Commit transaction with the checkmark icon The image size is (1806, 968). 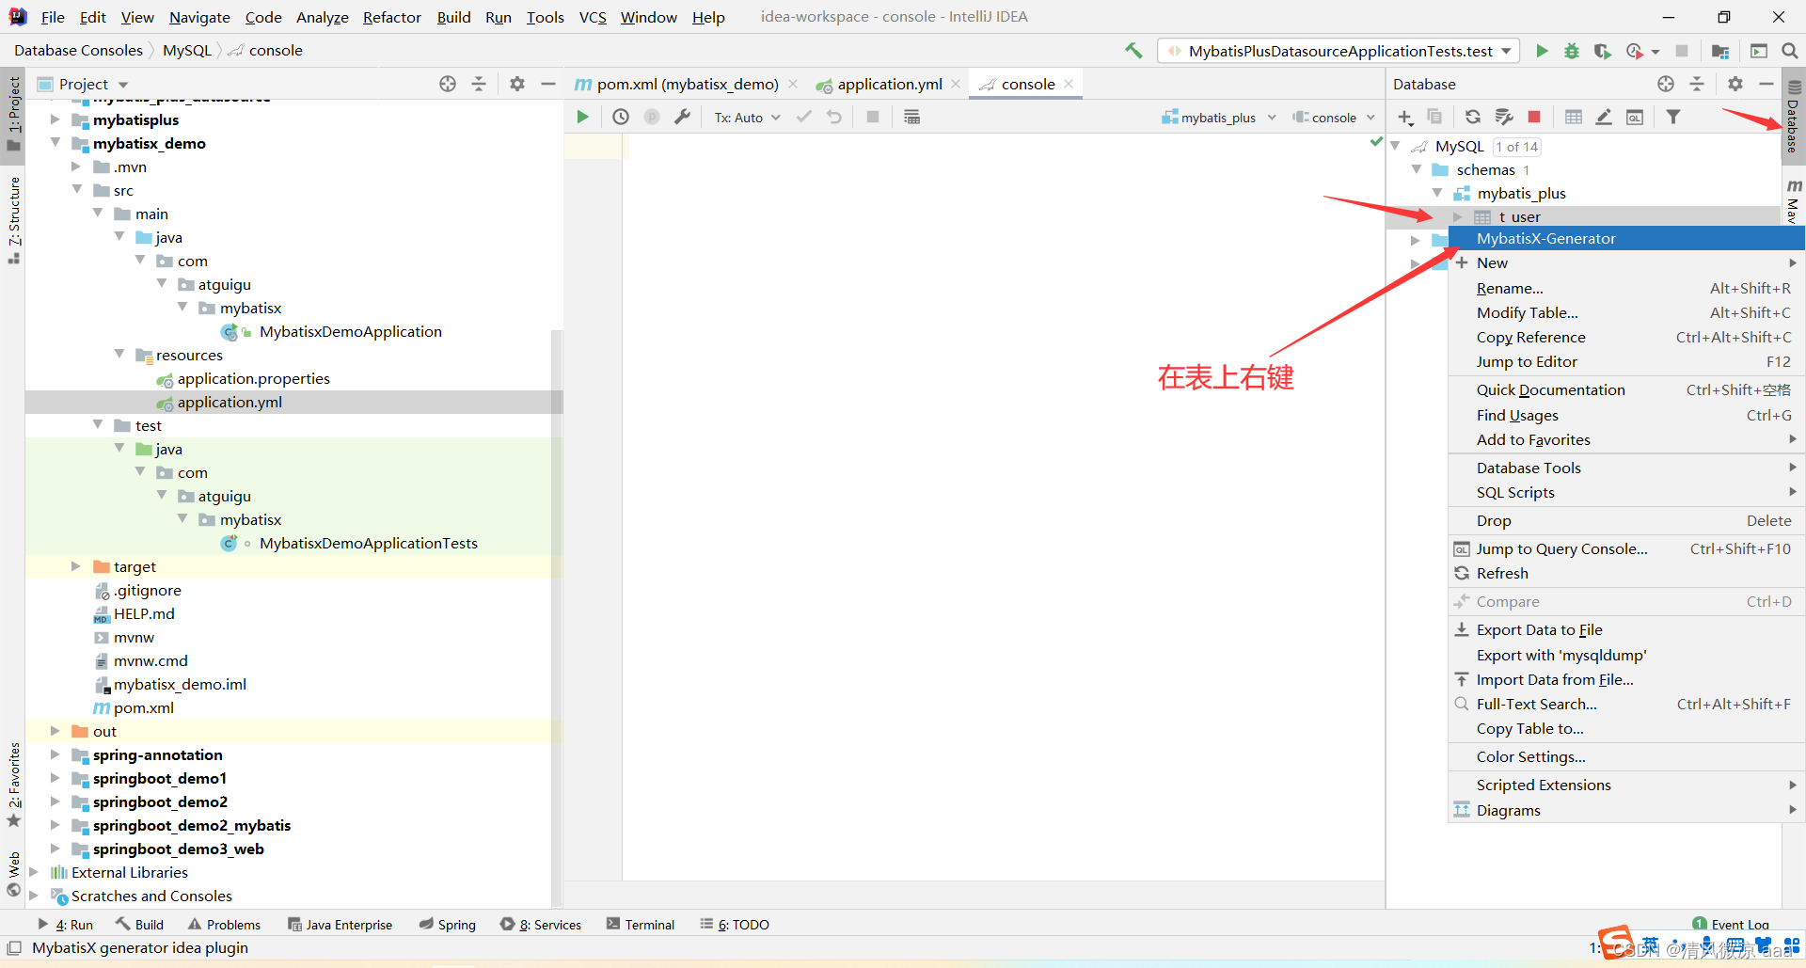pyautogui.click(x=803, y=117)
